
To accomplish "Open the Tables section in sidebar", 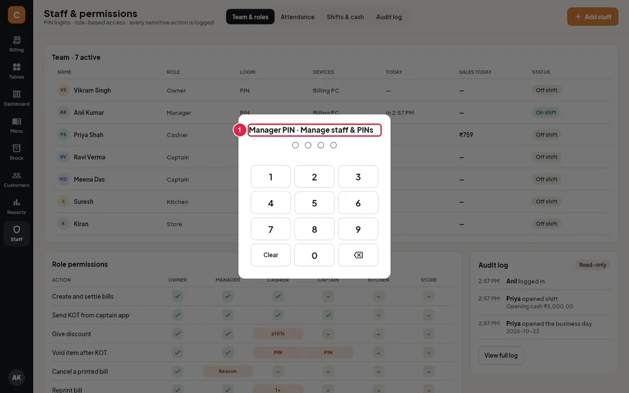I will pos(17,71).
